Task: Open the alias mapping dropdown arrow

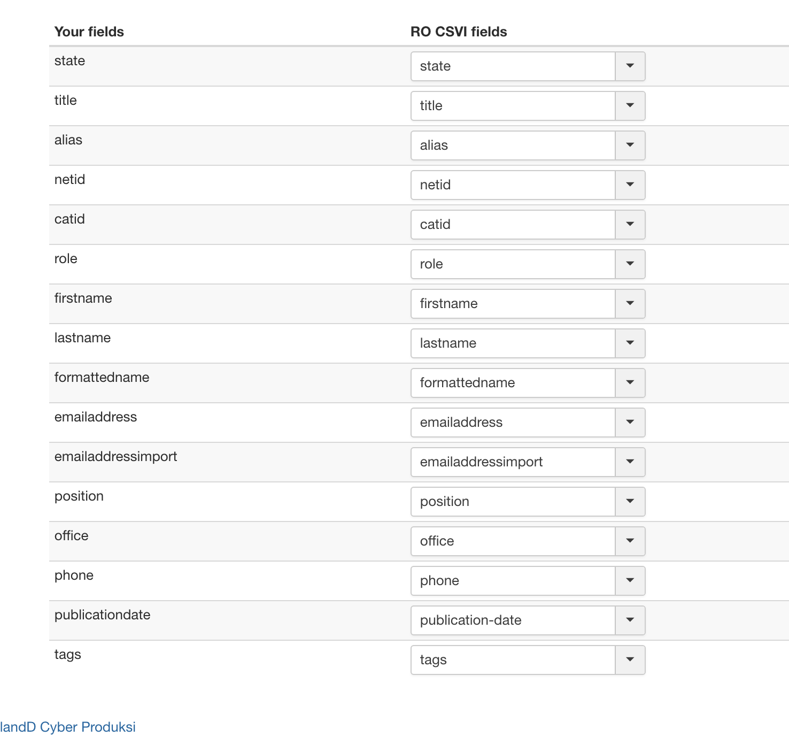Action: pyautogui.click(x=630, y=145)
